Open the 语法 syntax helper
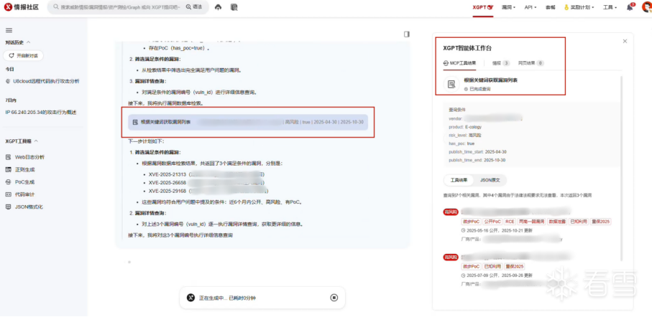The width and height of the screenshot is (652, 317). click(194, 7)
